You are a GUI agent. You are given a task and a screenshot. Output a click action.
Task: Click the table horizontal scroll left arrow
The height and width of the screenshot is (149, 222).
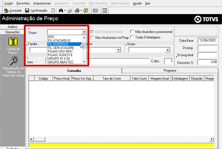[x=31, y=139]
